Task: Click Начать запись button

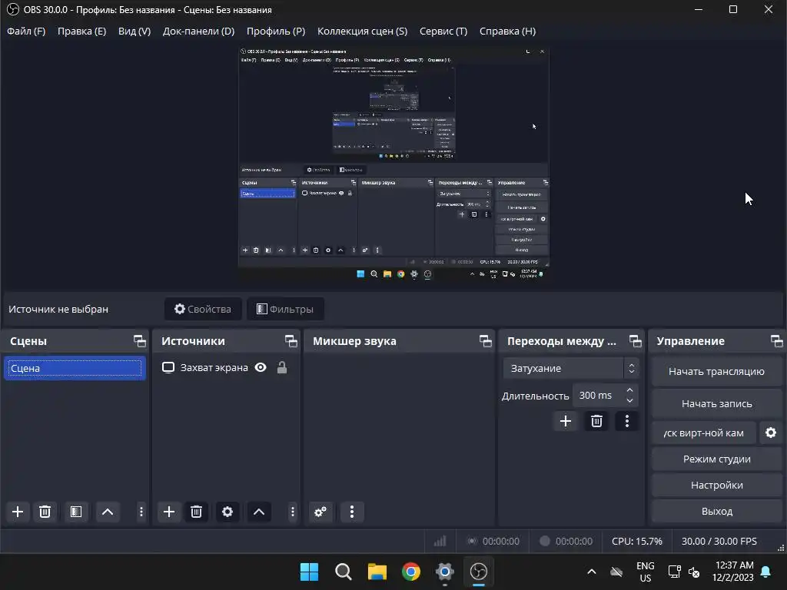Action: 717,403
